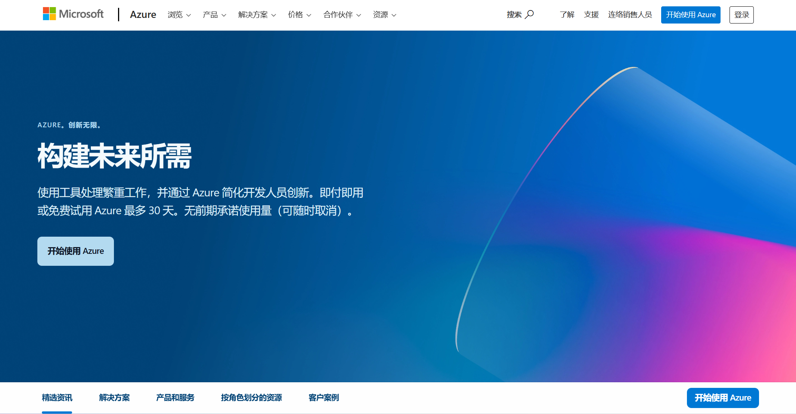This screenshot has width=796, height=414.
Task: Click the 了解 link
Action: pyautogui.click(x=567, y=15)
